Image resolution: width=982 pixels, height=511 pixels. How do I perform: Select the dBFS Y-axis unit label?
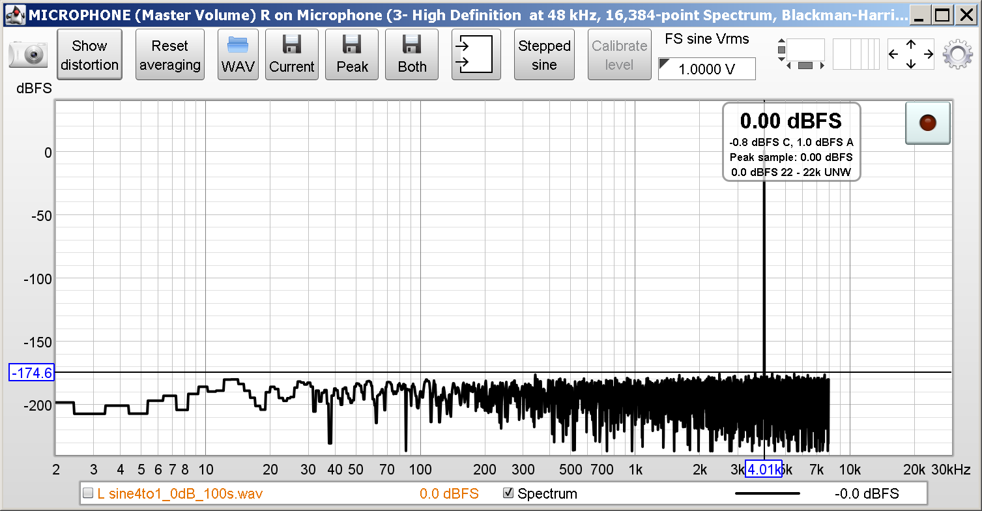pos(34,89)
